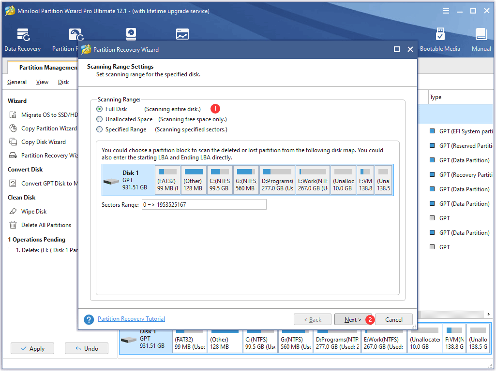This screenshot has height=371, width=496.
Task: Click the GPT (EFI System partition) row
Action: point(461,131)
